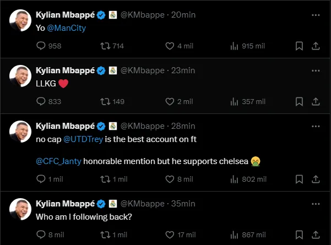Reply to 'Who am I following back?' tweet
This screenshot has width=331, height=245.
pos(41,235)
